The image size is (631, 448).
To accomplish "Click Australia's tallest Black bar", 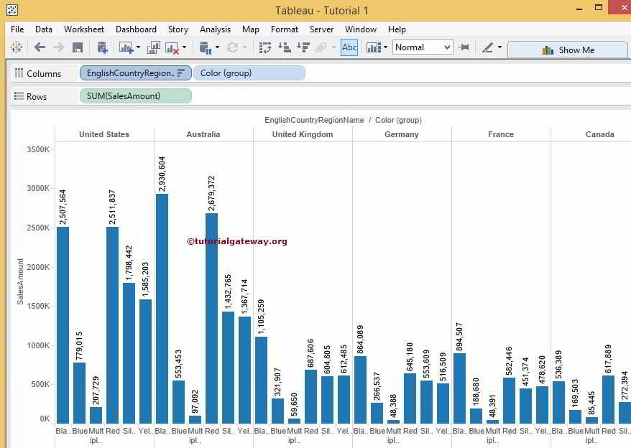I will click(162, 309).
